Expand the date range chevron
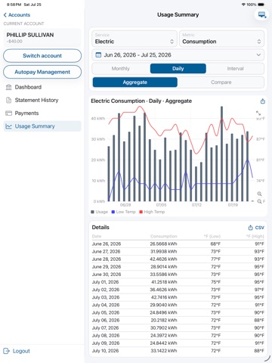 point(258,54)
